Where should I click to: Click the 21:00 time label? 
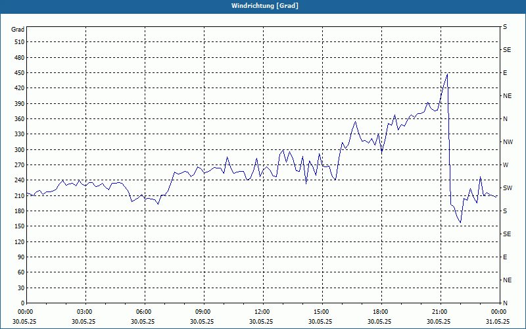click(439, 312)
